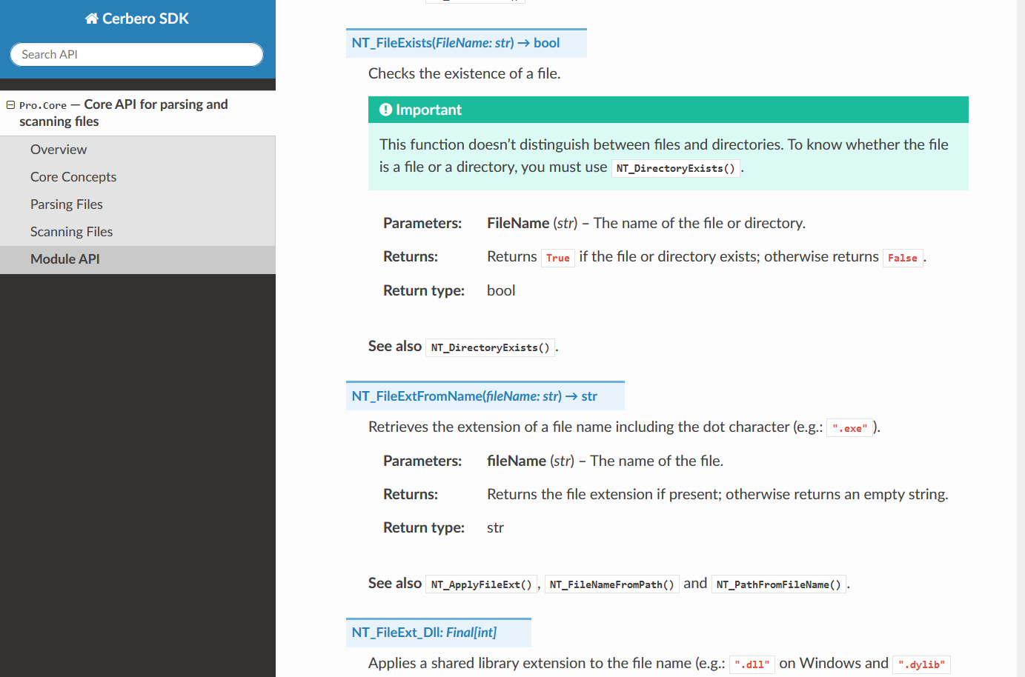1025x677 pixels.
Task: Click the FileName parameter name under NT_FileExists
Action: (518, 223)
